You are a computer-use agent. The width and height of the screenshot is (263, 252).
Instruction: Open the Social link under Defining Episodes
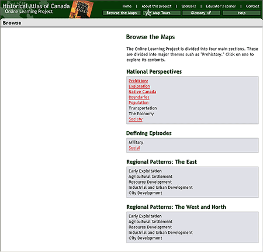click(x=134, y=148)
